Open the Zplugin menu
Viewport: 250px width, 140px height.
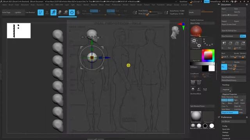(x=169, y=5)
